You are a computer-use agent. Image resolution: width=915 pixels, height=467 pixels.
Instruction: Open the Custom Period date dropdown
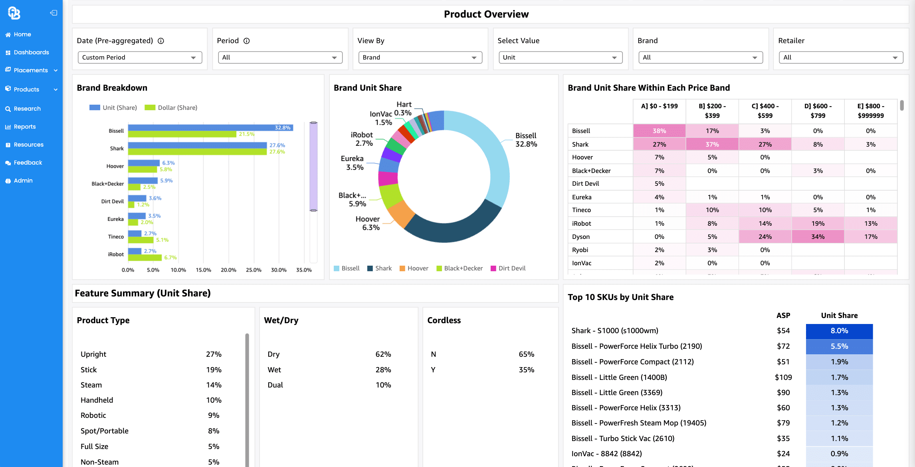click(x=140, y=58)
